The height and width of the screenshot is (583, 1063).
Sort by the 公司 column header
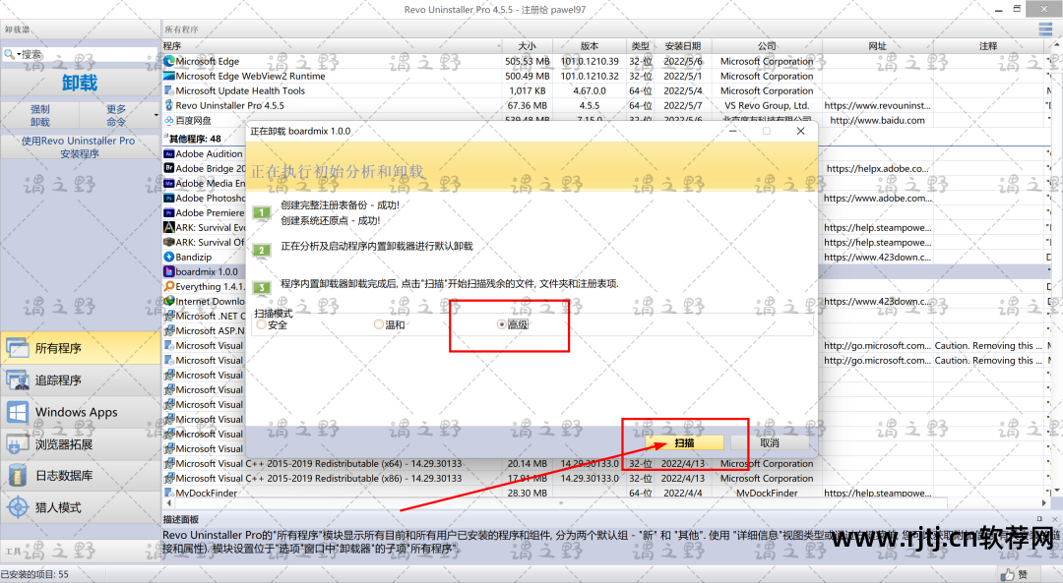[767, 46]
